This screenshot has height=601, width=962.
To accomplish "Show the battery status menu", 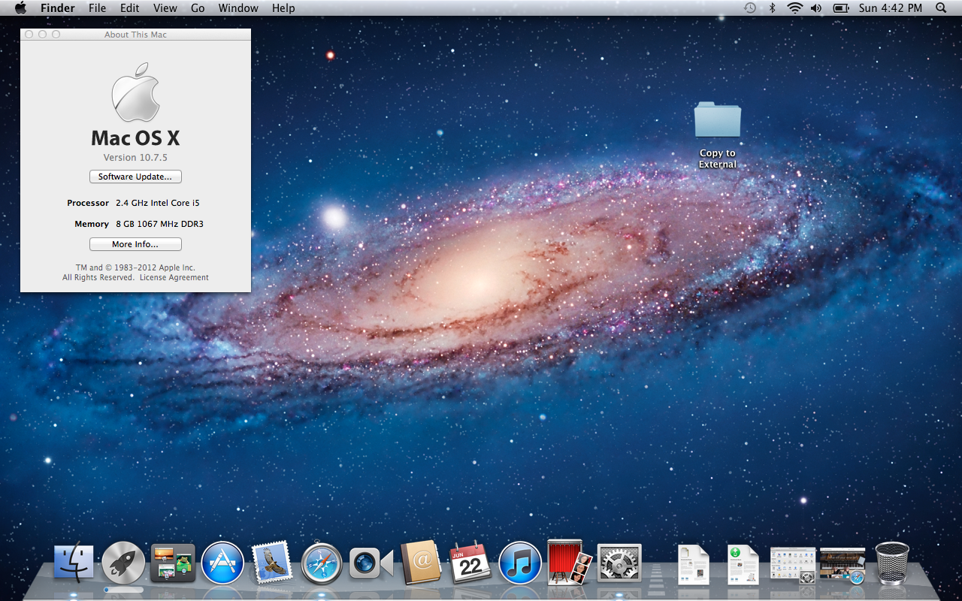I will click(842, 8).
